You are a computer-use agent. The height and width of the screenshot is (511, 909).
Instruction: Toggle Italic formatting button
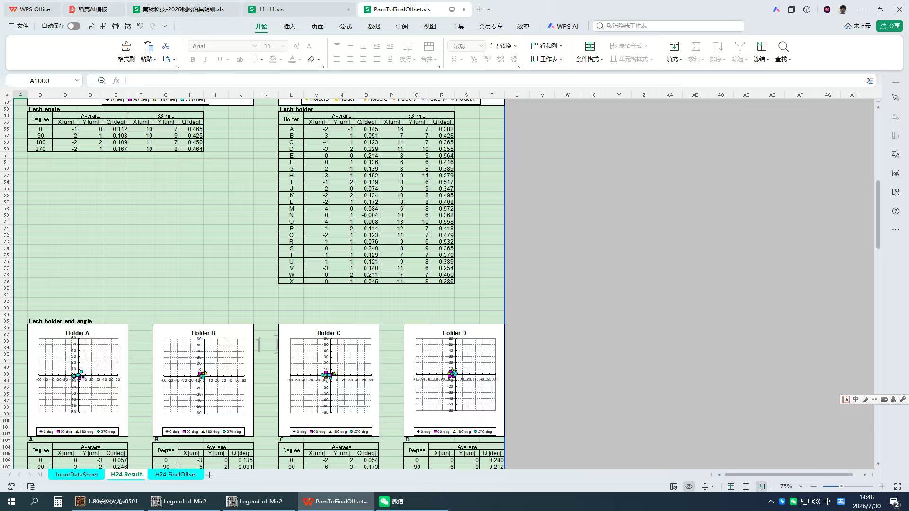(x=205, y=59)
